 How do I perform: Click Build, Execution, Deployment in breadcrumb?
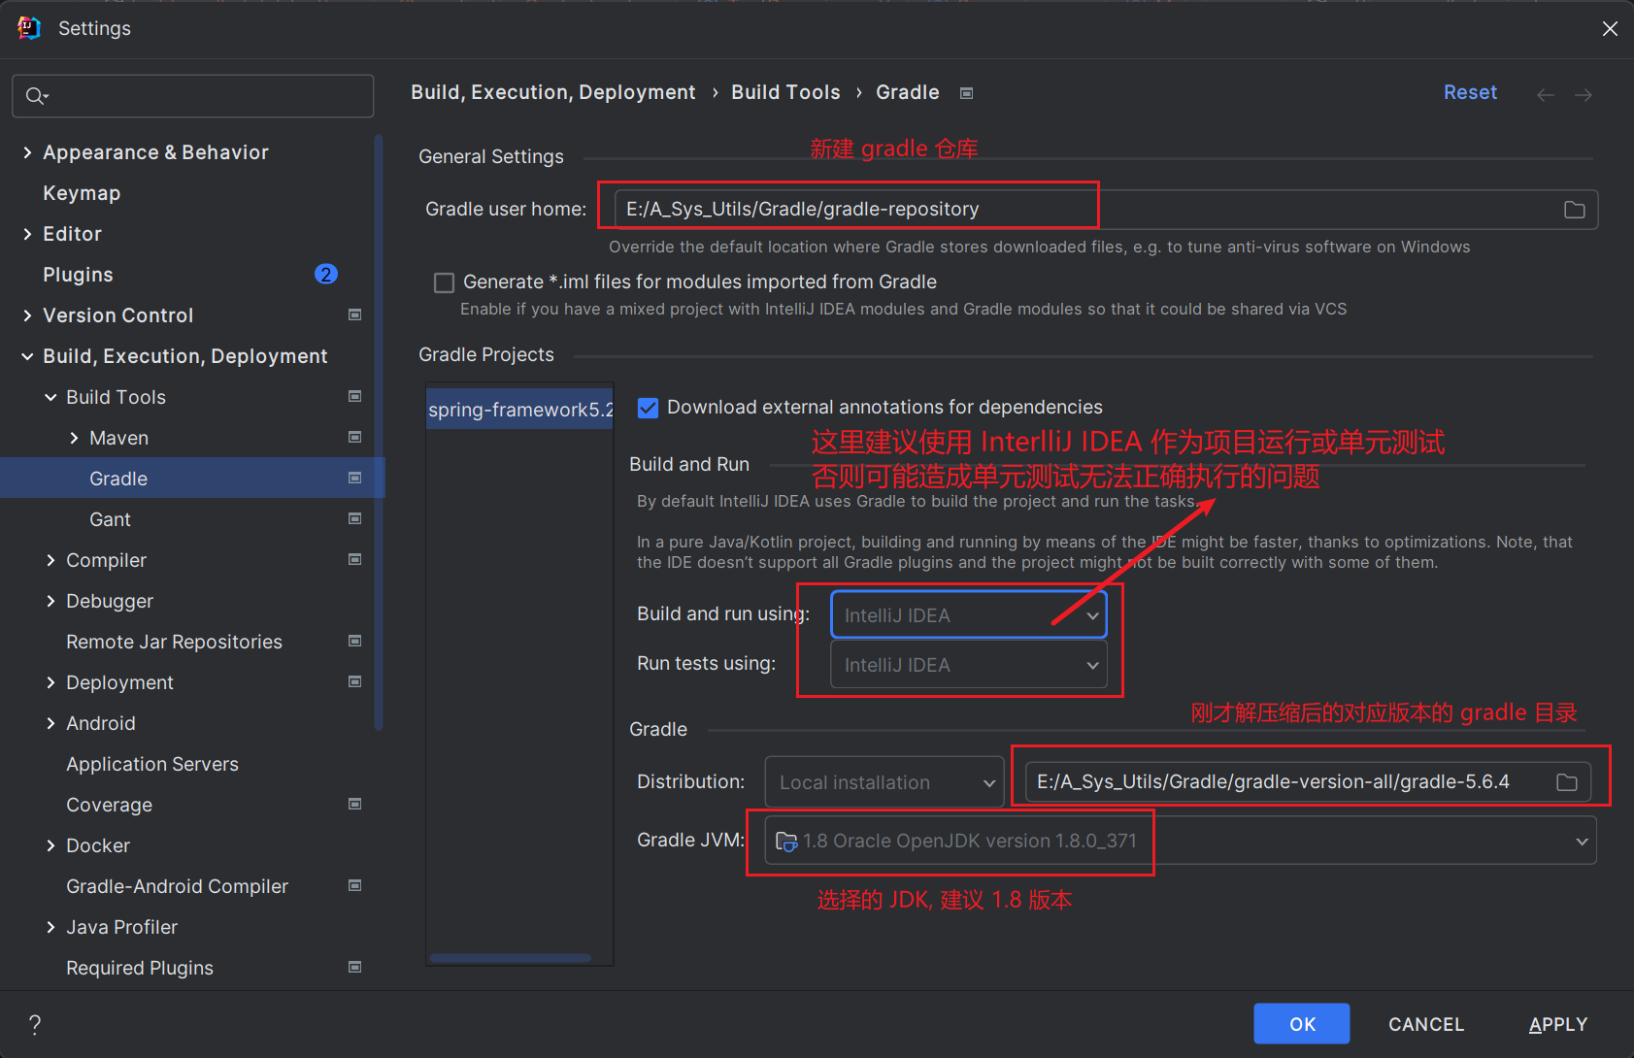(x=553, y=92)
